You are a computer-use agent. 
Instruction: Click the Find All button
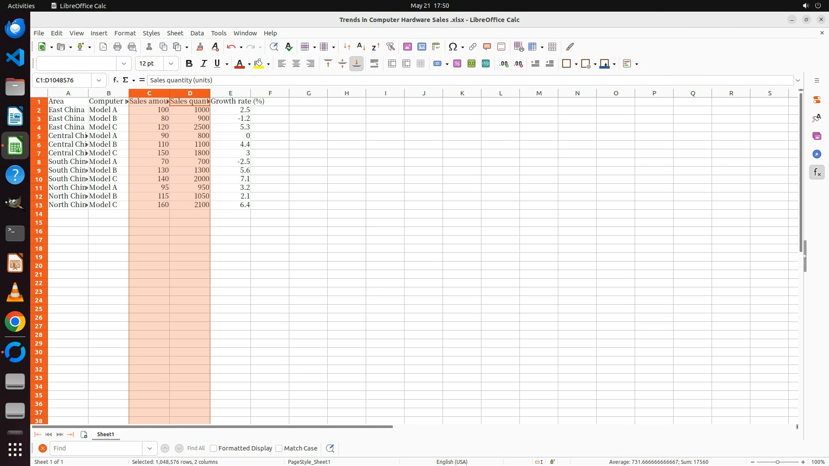click(x=196, y=448)
